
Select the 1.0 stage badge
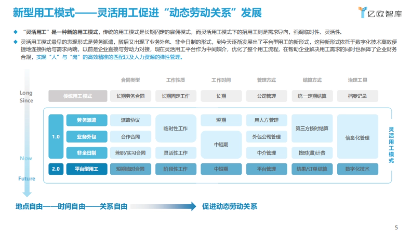pos(56,136)
